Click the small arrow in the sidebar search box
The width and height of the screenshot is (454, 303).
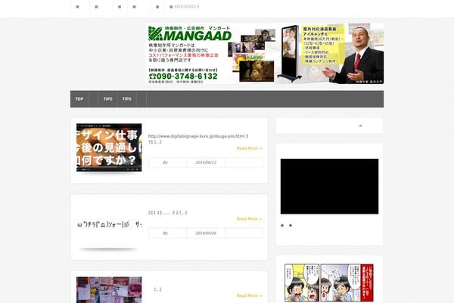click(360, 126)
